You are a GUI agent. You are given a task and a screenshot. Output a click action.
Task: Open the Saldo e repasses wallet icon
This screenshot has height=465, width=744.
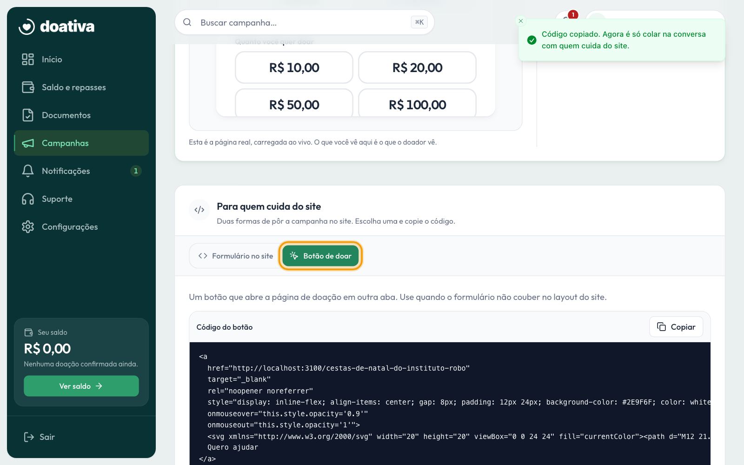coord(28,87)
